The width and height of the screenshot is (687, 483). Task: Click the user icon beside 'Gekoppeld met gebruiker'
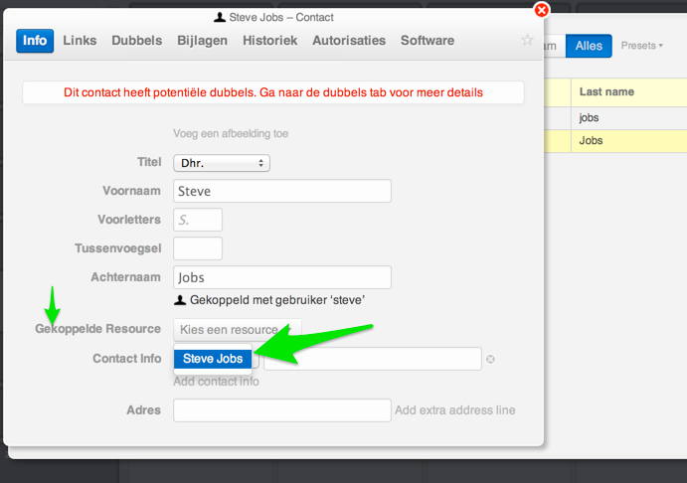tap(180, 299)
